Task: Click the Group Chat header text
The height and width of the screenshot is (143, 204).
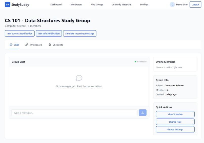Action: coord(18,62)
